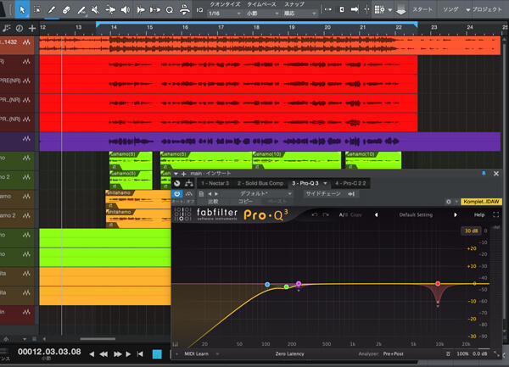This screenshot has height=367, width=509.
Task: Open the Pro-Q 3 insert slot dropdown arrow
Action: [x=325, y=183]
